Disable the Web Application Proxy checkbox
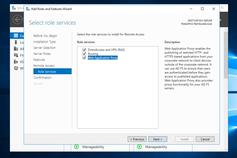Viewport: 237px width, 158px height. [x=84, y=58]
